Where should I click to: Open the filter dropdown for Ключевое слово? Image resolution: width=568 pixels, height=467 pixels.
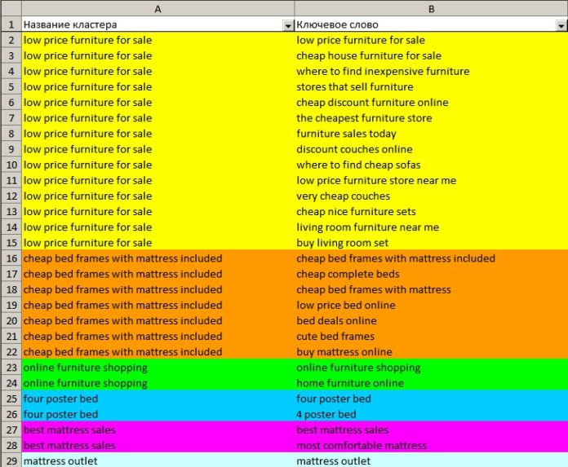tap(561, 25)
